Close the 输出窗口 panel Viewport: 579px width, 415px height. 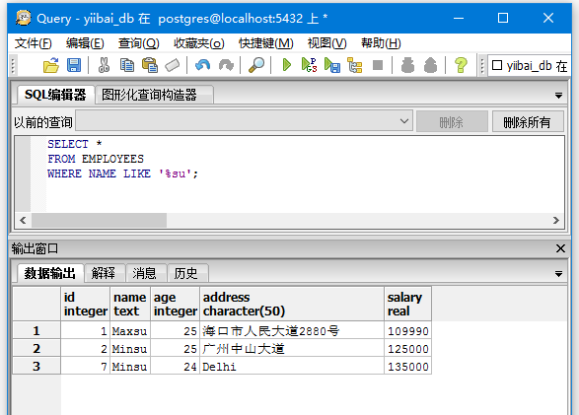tap(560, 248)
